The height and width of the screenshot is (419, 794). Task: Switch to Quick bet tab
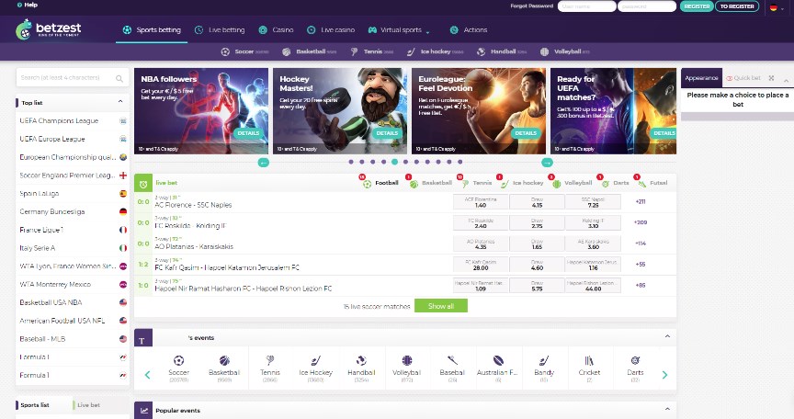click(x=743, y=78)
